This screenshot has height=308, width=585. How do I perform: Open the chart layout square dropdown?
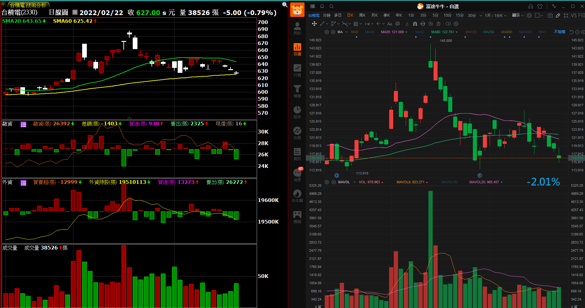(539, 15)
